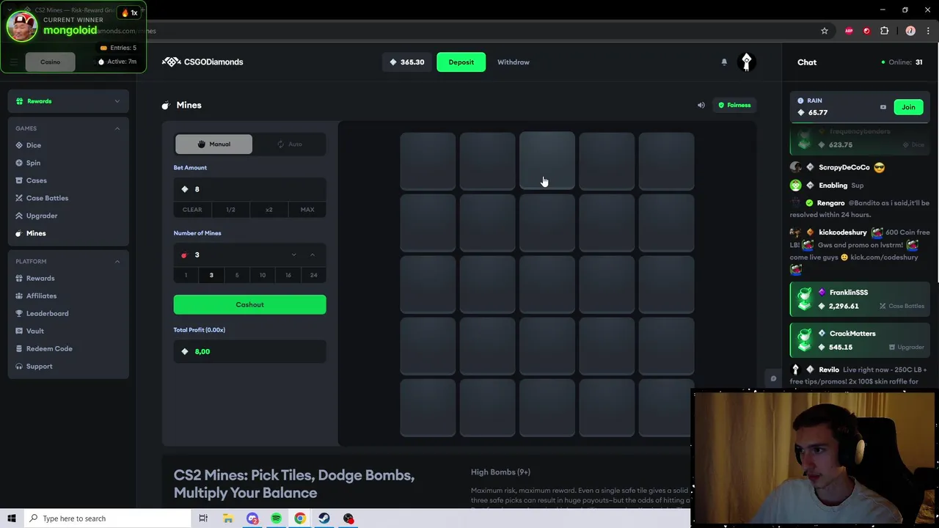Click the notification bell icon
The image size is (939, 528).
pos(724,62)
